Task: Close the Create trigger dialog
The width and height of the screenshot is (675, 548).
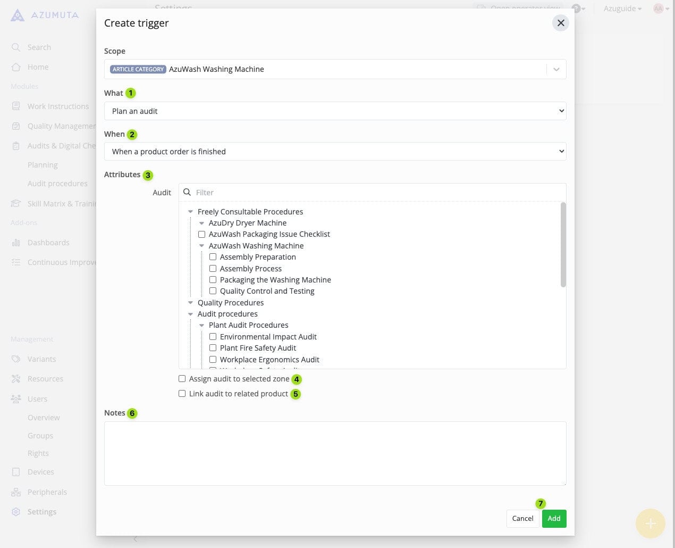Action: coord(560,23)
